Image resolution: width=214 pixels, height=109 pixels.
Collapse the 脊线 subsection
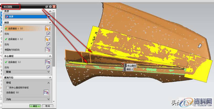pos(48,83)
